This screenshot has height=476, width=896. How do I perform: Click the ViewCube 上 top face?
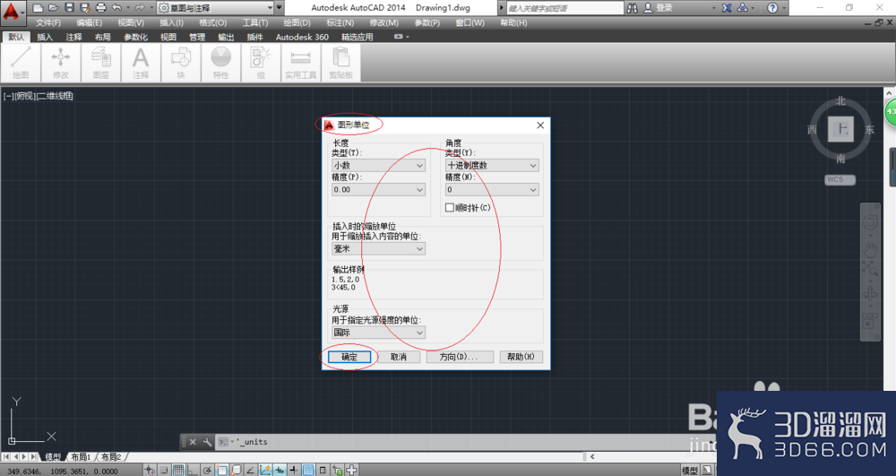coord(840,129)
